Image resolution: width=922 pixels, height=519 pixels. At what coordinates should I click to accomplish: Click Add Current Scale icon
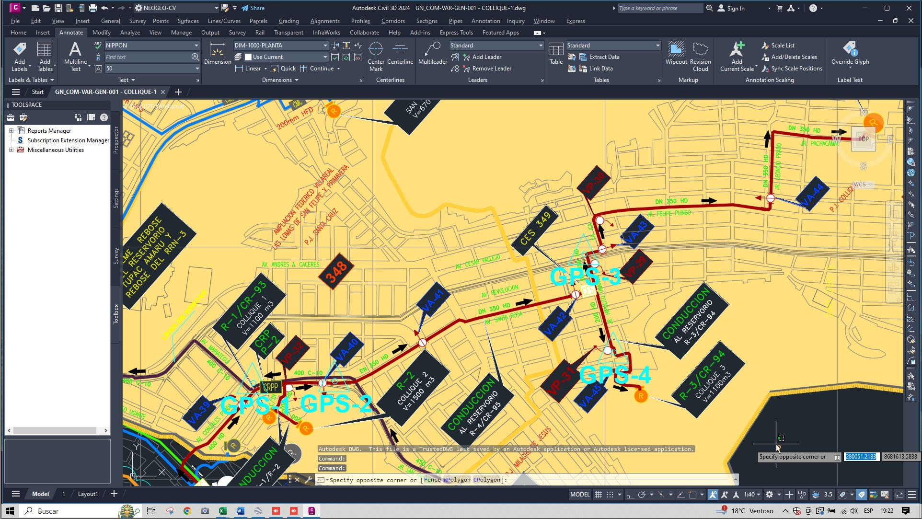pyautogui.click(x=737, y=50)
